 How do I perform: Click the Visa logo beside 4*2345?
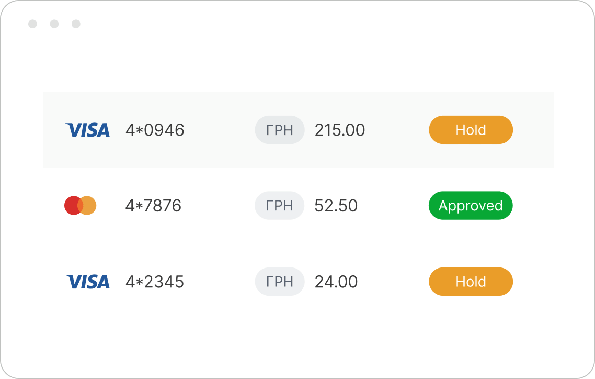88,282
